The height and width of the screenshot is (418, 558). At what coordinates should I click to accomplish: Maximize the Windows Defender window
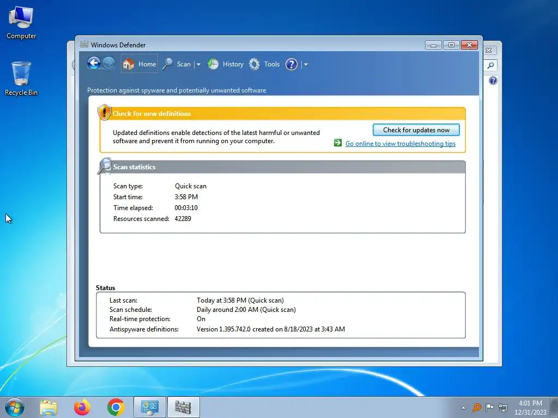pos(451,45)
